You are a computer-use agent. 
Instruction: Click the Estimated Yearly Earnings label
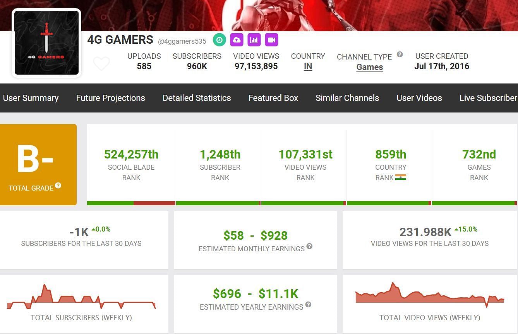click(252, 307)
